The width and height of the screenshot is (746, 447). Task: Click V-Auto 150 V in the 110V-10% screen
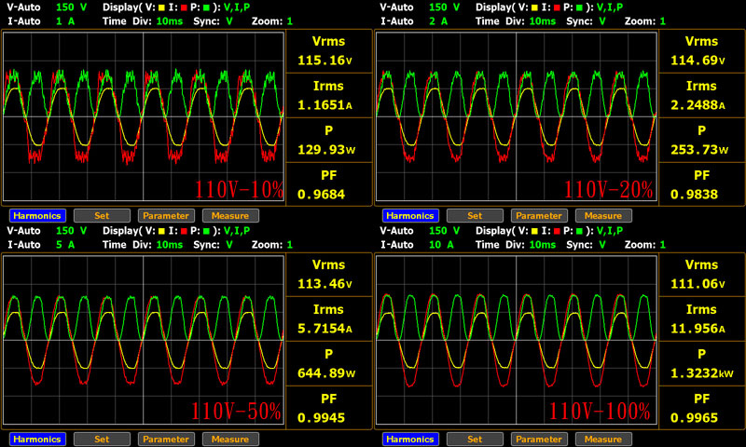(72, 7)
